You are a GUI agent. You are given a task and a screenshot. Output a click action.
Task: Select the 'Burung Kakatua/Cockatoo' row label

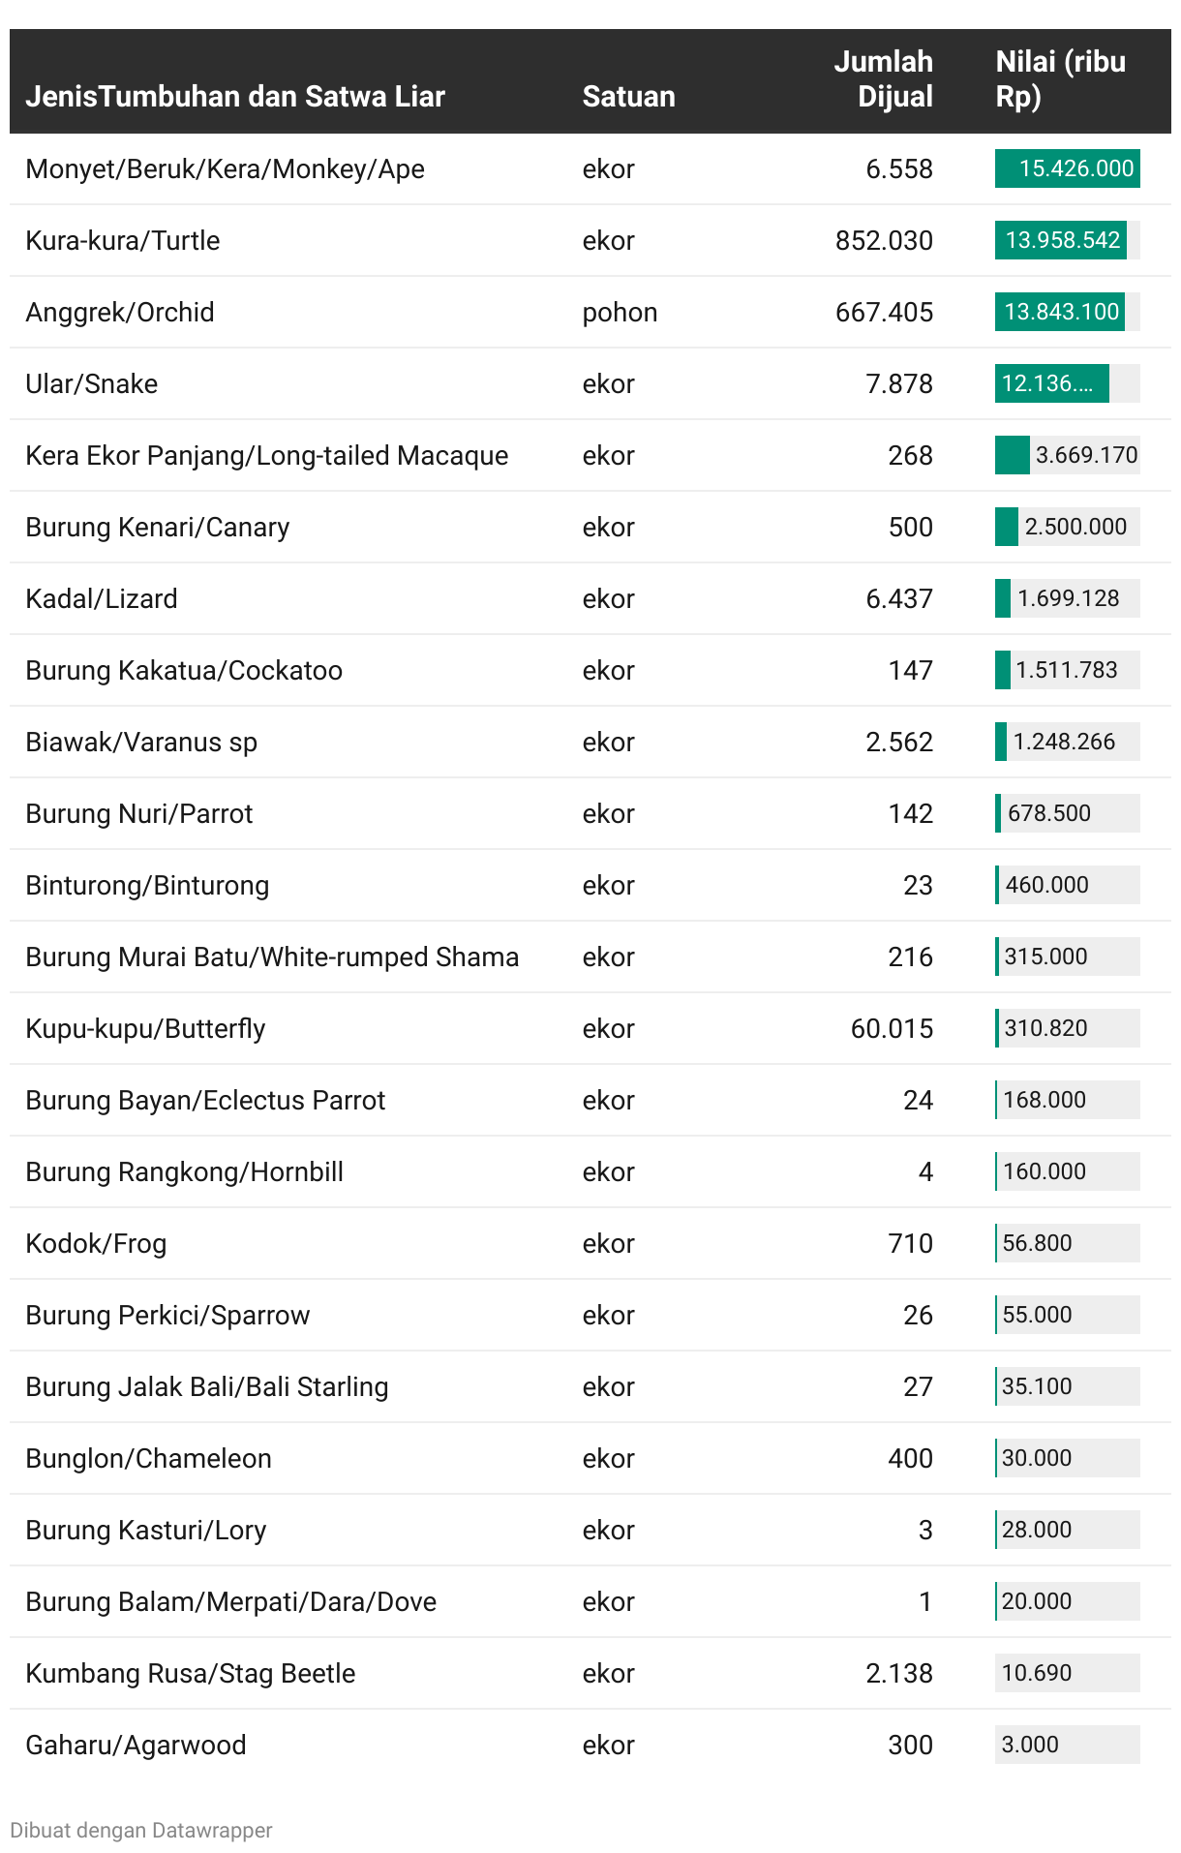184,670
